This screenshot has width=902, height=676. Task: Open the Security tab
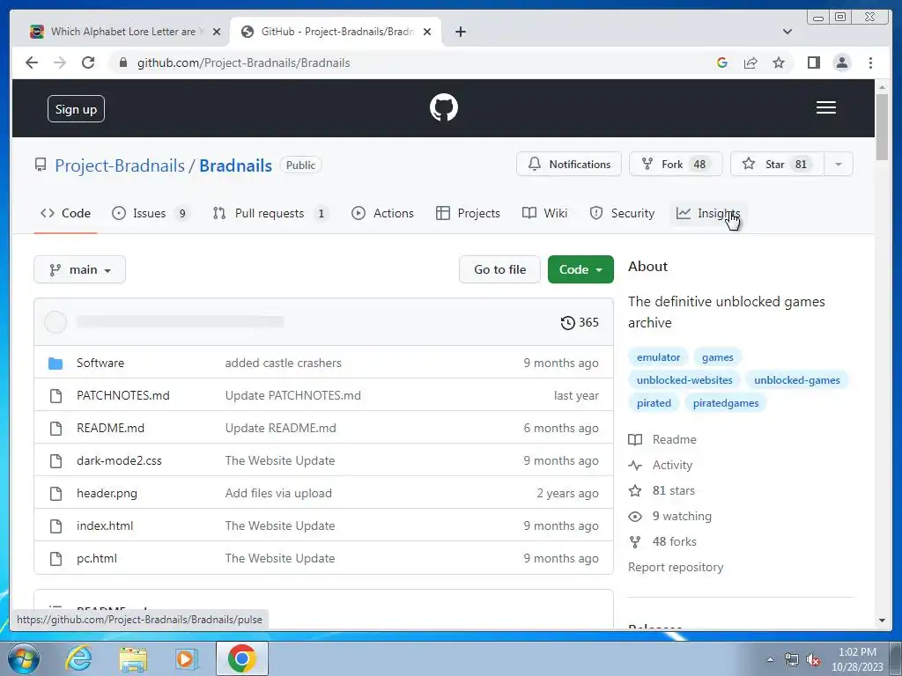[622, 213]
